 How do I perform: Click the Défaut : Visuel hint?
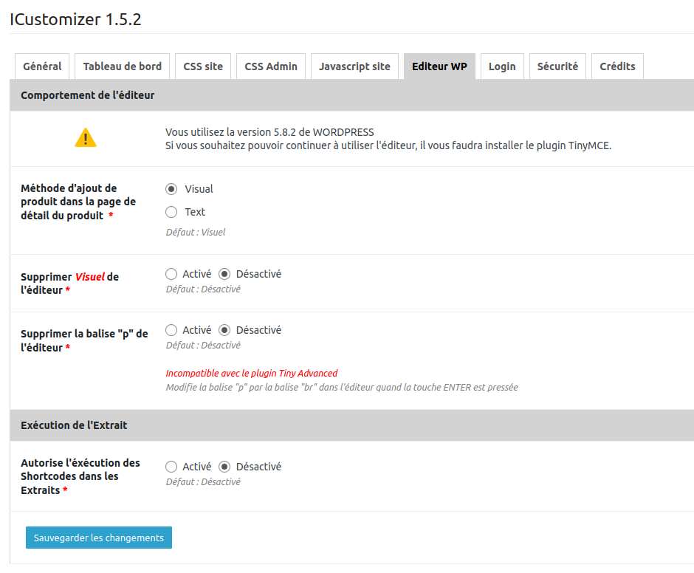[x=196, y=233]
